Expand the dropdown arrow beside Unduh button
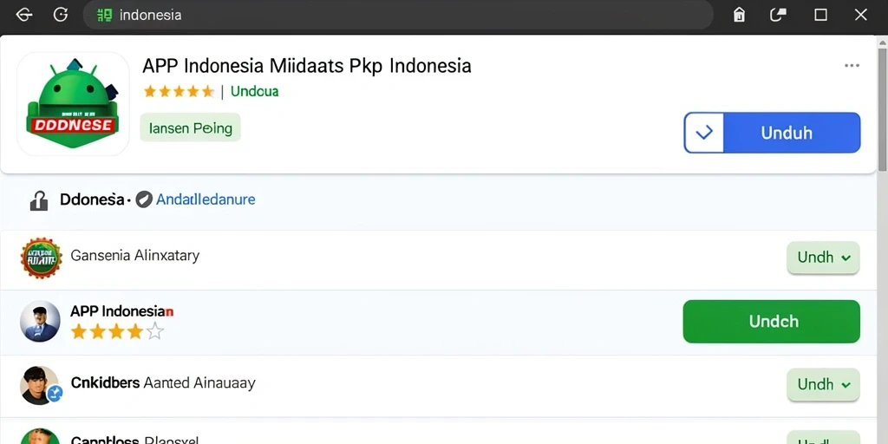Viewport: 888px width, 444px height. pos(704,133)
